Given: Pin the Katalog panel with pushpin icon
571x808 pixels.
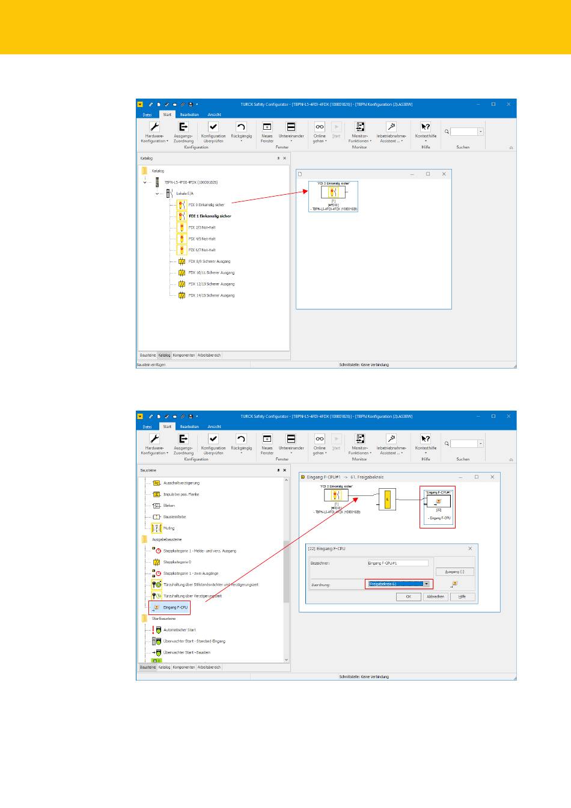Looking at the screenshot, I should pos(278,158).
